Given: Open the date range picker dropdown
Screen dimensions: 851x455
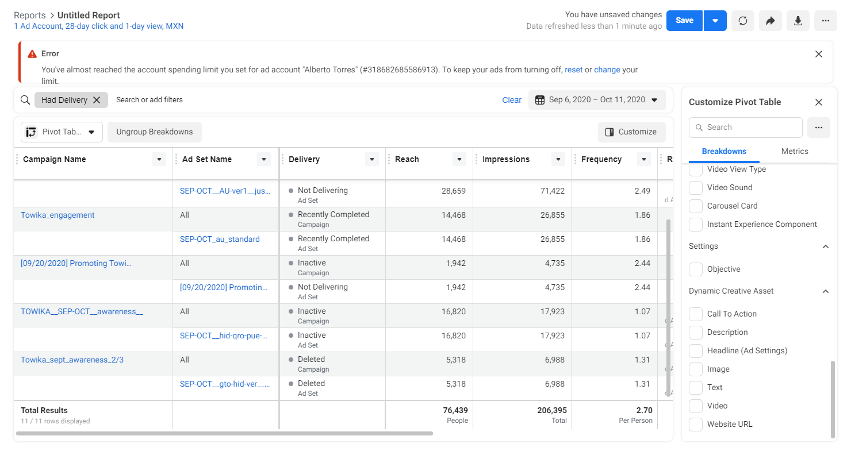Looking at the screenshot, I should (x=597, y=100).
